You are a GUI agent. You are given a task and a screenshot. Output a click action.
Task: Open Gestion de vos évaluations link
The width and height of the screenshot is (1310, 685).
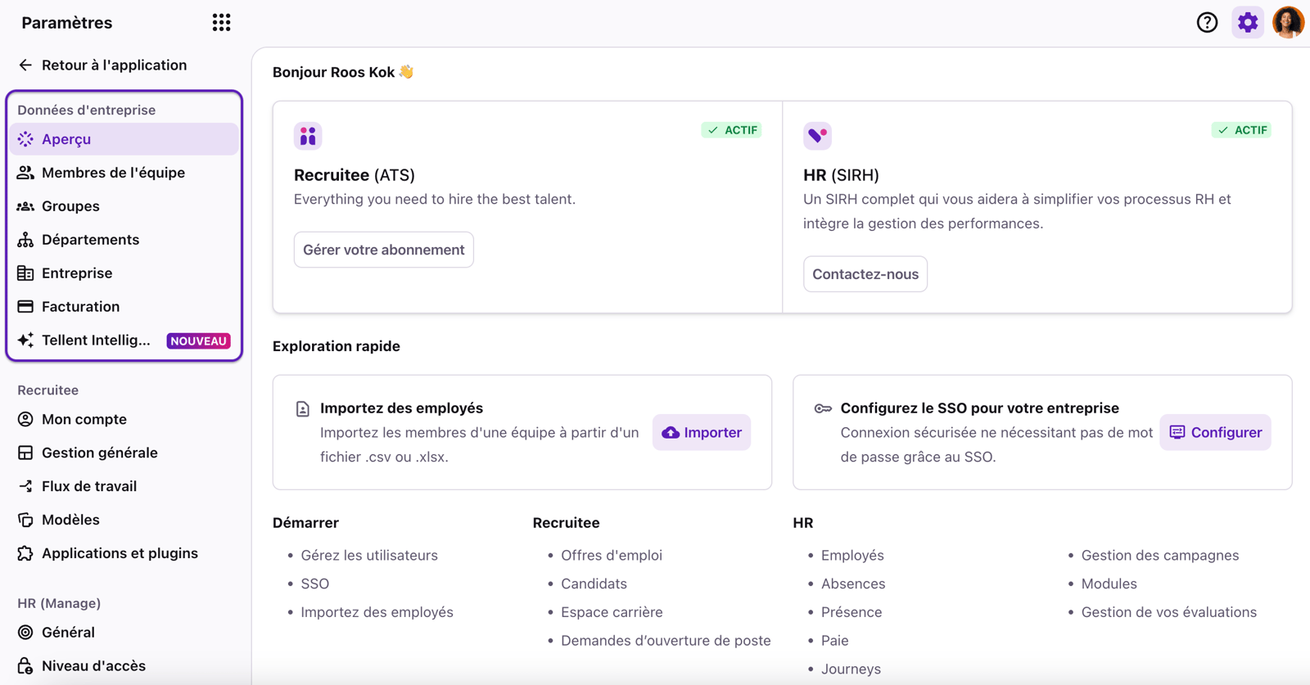[x=1169, y=612]
